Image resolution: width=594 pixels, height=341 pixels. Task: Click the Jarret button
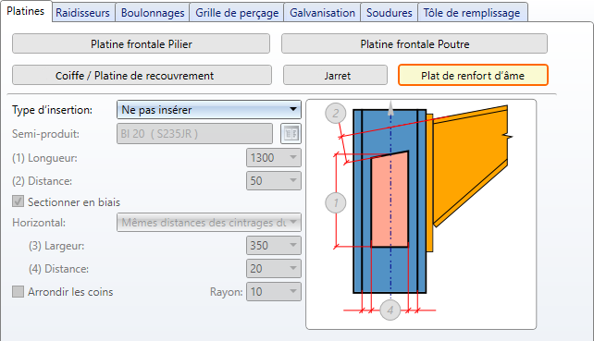point(335,75)
